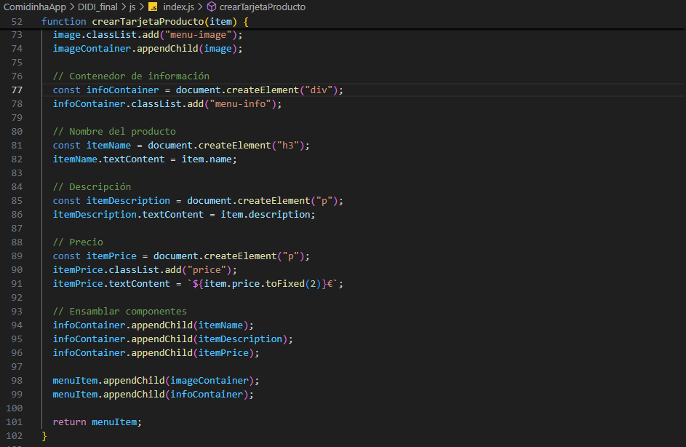Click line number 77 in the gutter
The height and width of the screenshot is (447, 686).
pos(17,90)
